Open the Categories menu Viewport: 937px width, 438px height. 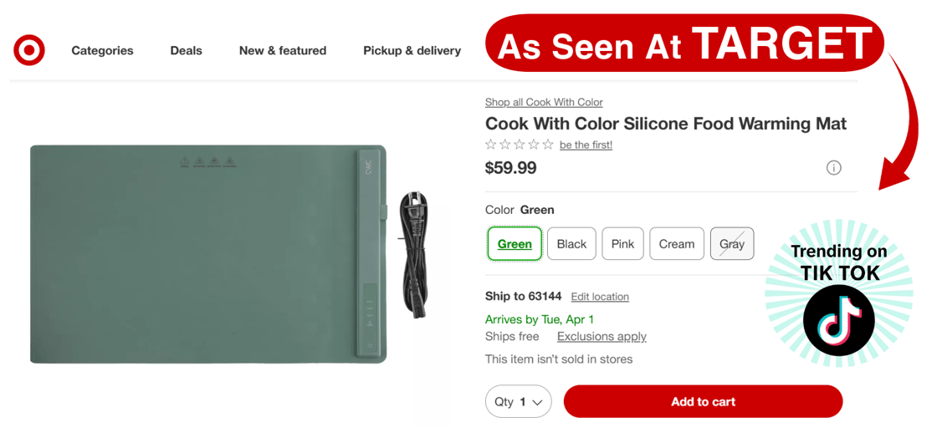tap(102, 50)
